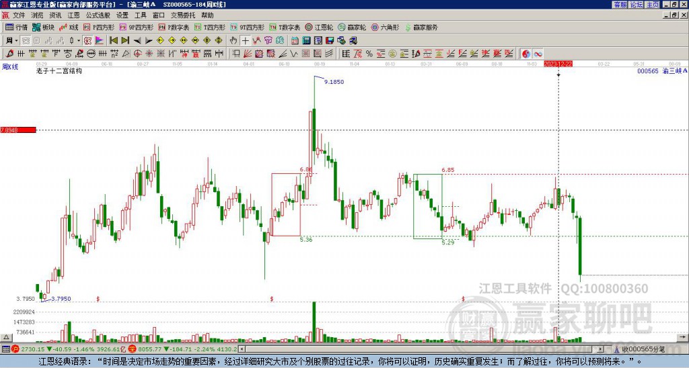The width and height of the screenshot is (689, 368).
Task: Select the gold 金 circle tool
Action: tap(392, 54)
